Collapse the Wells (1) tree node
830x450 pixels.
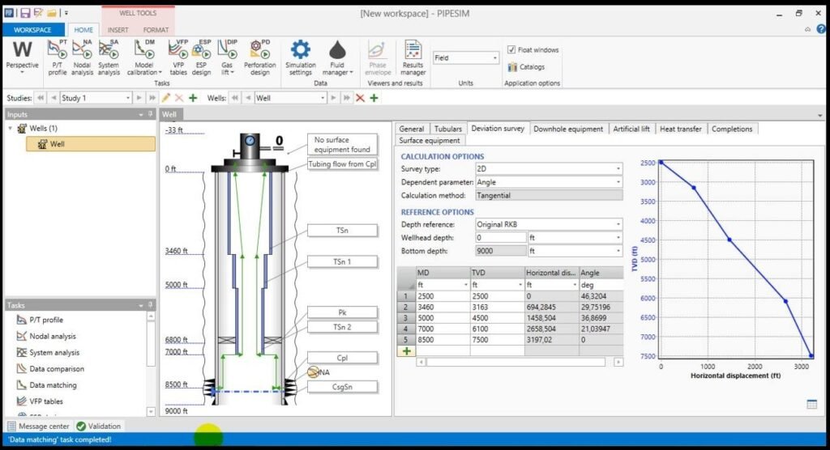[x=11, y=129]
